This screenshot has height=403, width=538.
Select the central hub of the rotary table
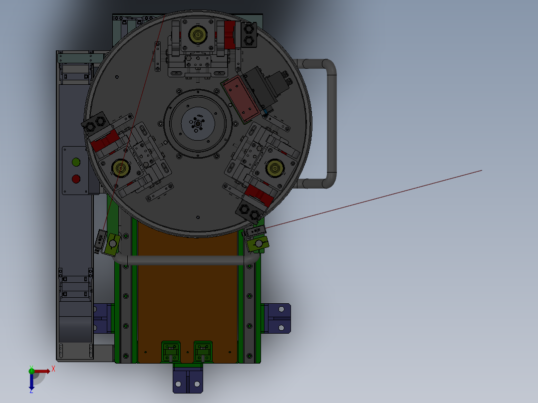pyautogui.click(x=198, y=124)
